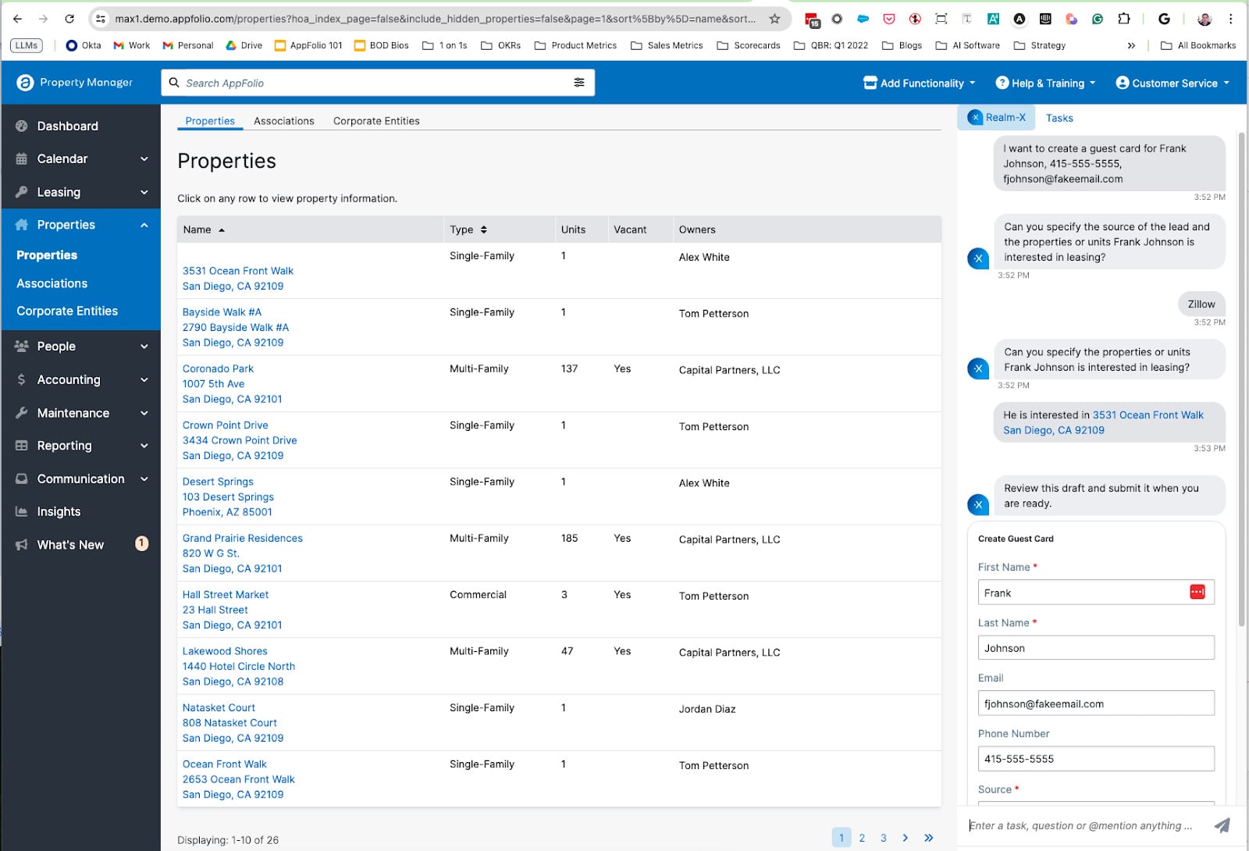Select the Accounting dollar icon

click(20, 379)
